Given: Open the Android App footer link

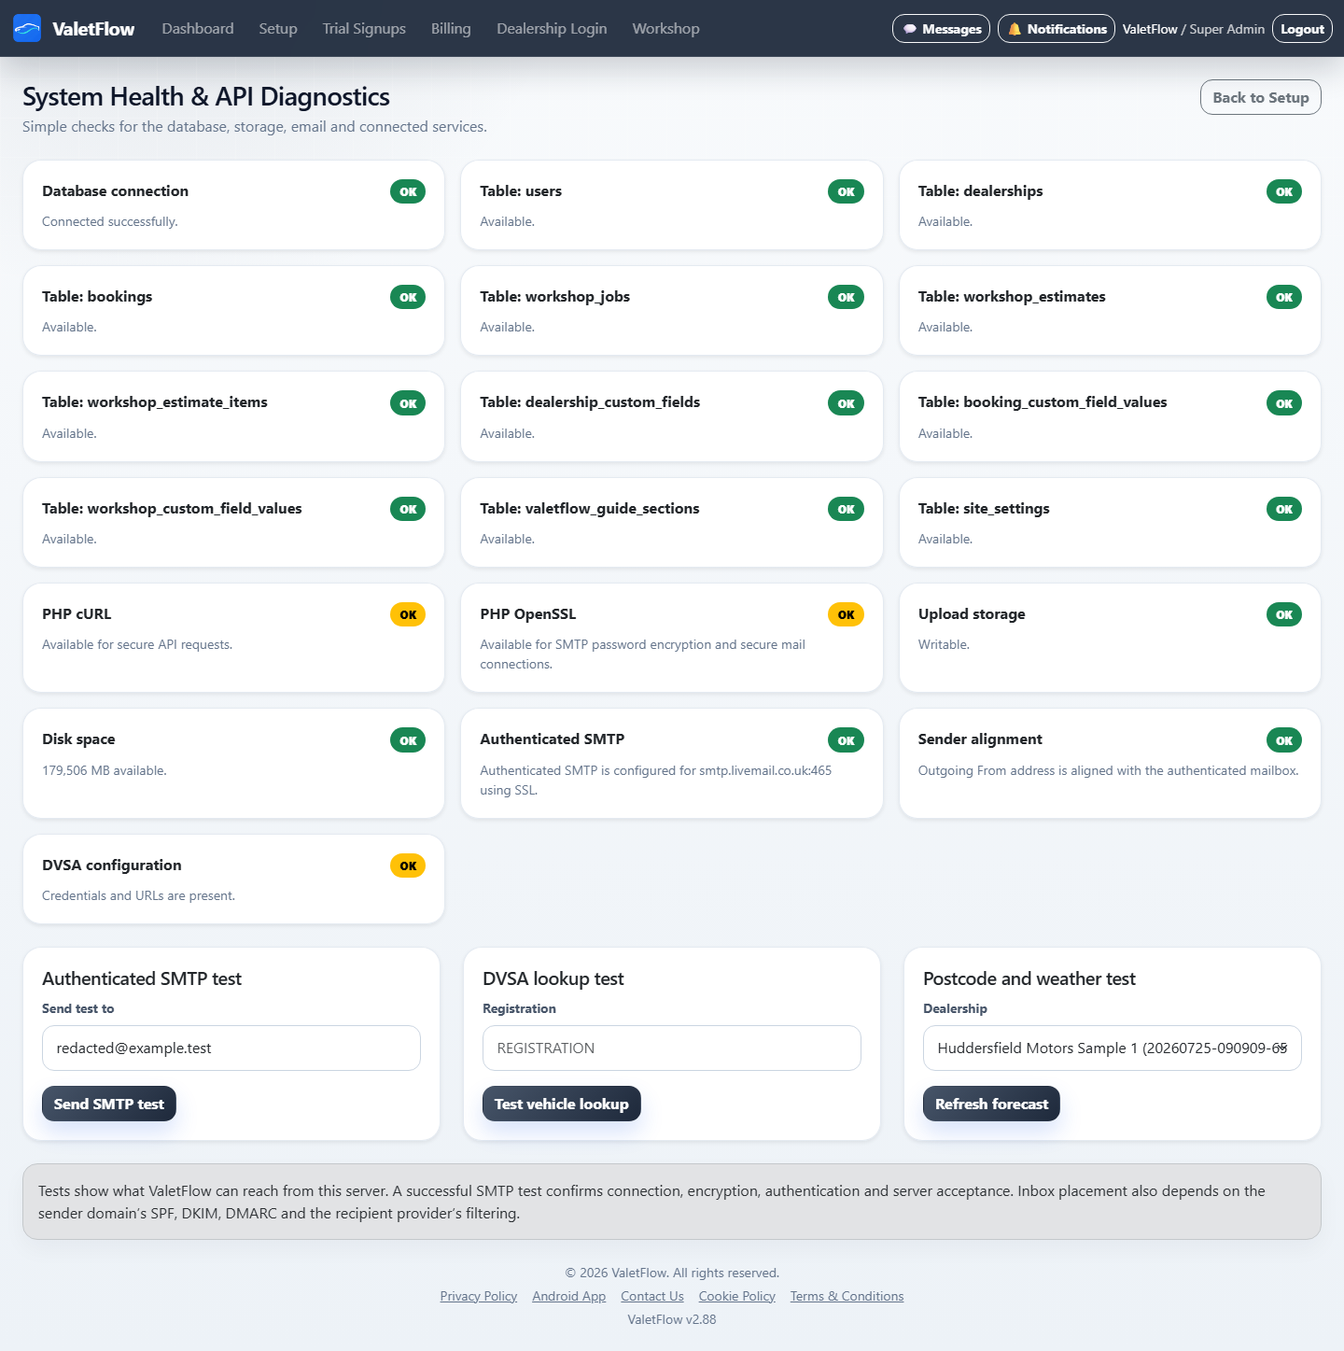Looking at the screenshot, I should coord(569,1296).
